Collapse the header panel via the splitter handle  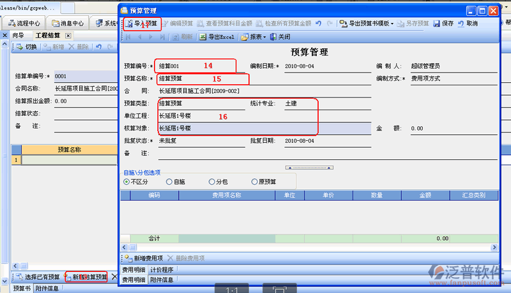click(309, 168)
